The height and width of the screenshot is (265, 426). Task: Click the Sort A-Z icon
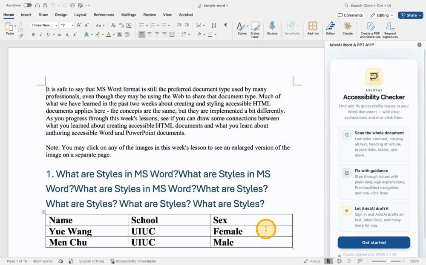(214, 25)
